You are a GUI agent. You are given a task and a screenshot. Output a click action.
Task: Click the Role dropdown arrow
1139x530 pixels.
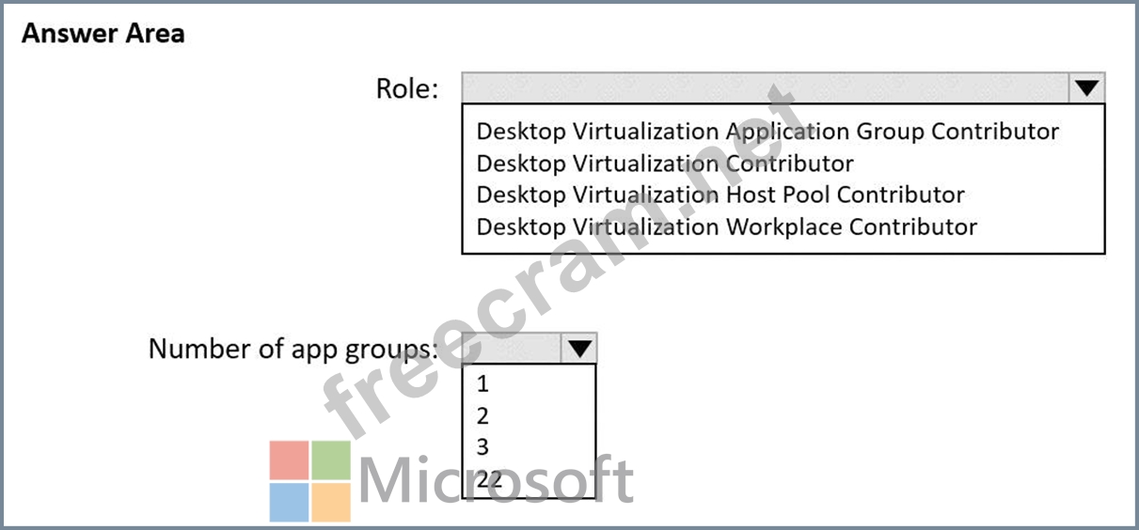(1086, 88)
